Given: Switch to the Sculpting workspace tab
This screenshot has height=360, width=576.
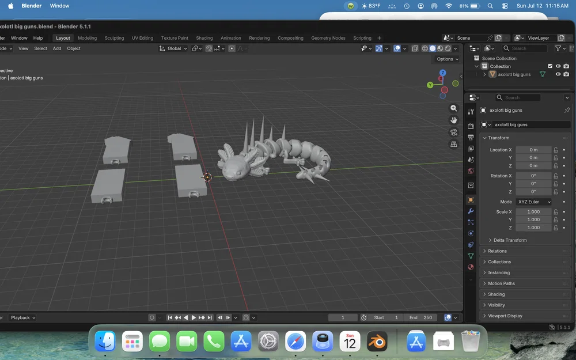Looking at the screenshot, I should coord(114,38).
